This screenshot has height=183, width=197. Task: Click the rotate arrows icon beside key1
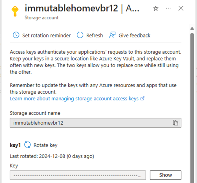pos(27,145)
